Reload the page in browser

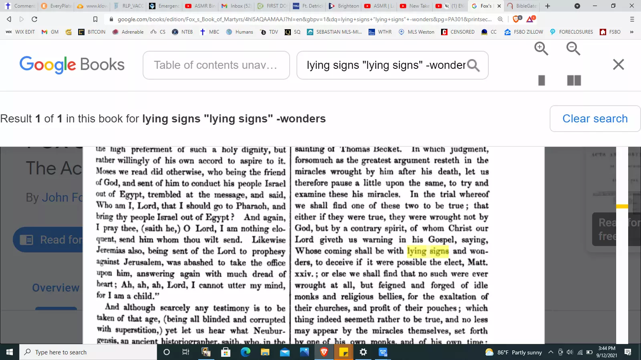click(34, 19)
